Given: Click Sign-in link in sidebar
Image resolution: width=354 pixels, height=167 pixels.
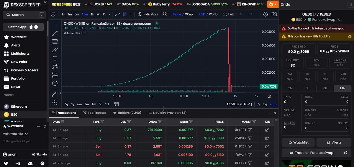Looking at the screenshot, I should (39, 154).
